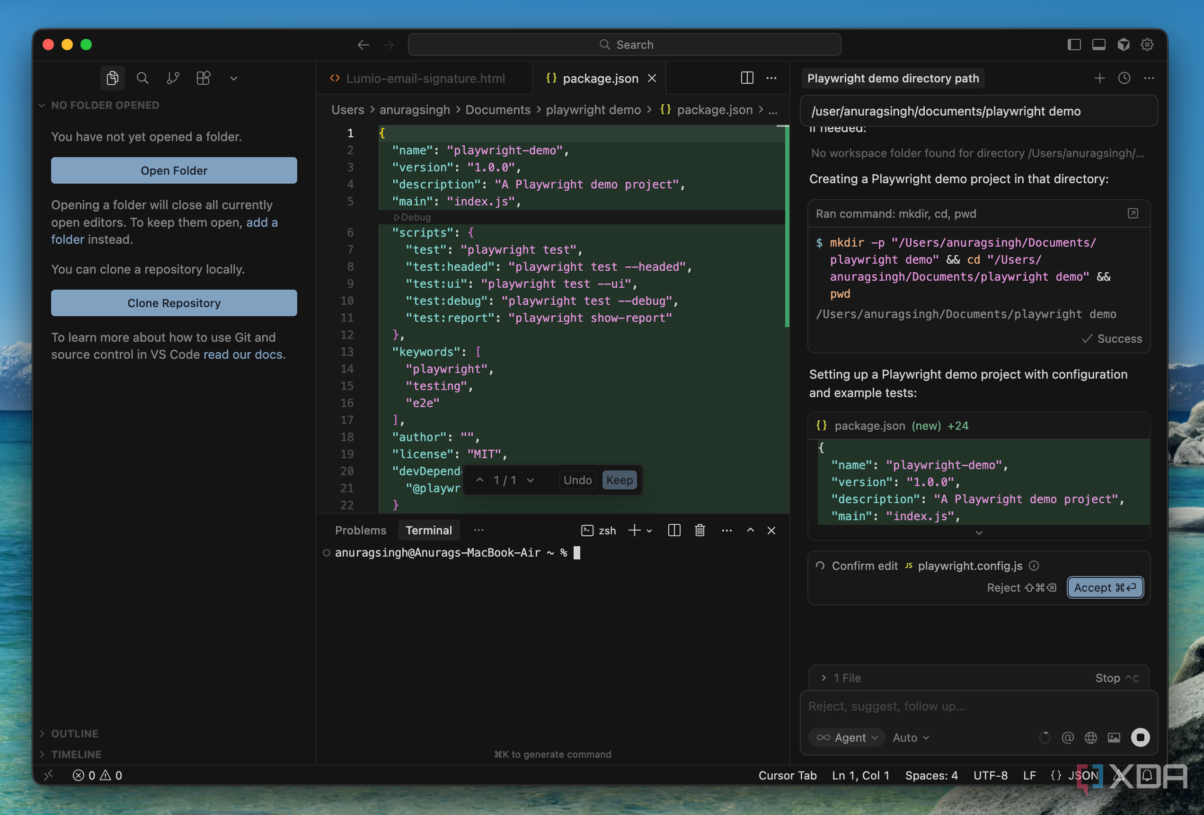The height and width of the screenshot is (815, 1204).
Task: Open the Source Control view icon
Action: click(173, 78)
